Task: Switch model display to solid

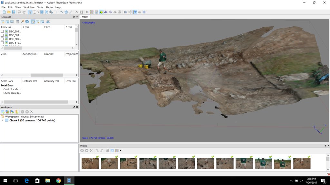Action: tap(106, 12)
